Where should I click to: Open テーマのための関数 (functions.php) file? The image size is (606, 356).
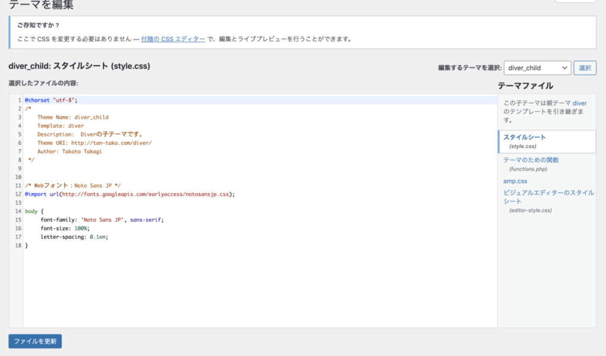(x=531, y=160)
